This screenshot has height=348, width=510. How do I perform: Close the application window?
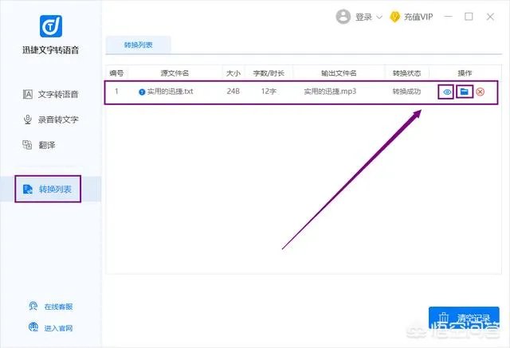coord(490,17)
